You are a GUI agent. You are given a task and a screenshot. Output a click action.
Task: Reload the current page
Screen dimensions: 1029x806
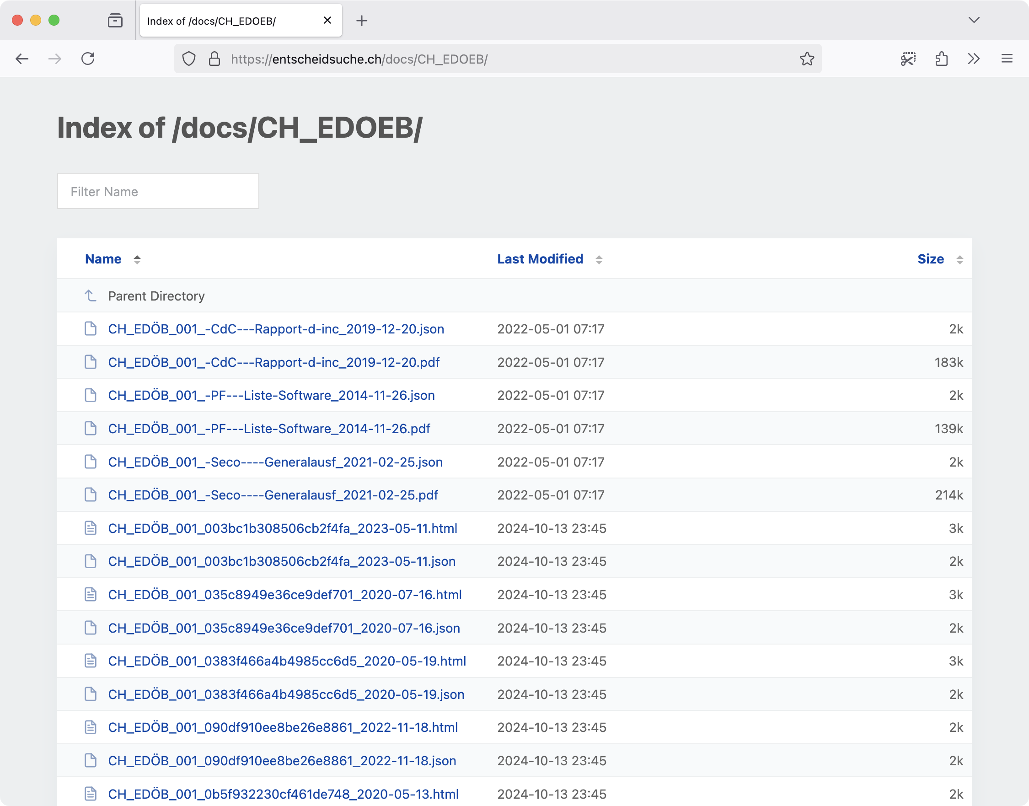(88, 59)
